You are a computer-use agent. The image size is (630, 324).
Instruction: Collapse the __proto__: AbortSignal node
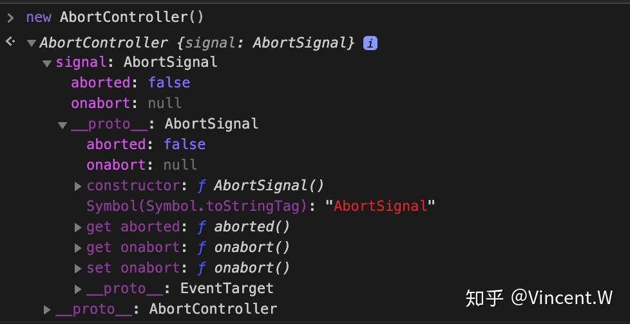pyautogui.click(x=62, y=125)
